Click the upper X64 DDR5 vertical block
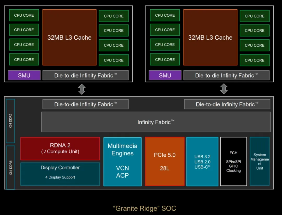The height and width of the screenshot is (215, 282). click(10, 121)
